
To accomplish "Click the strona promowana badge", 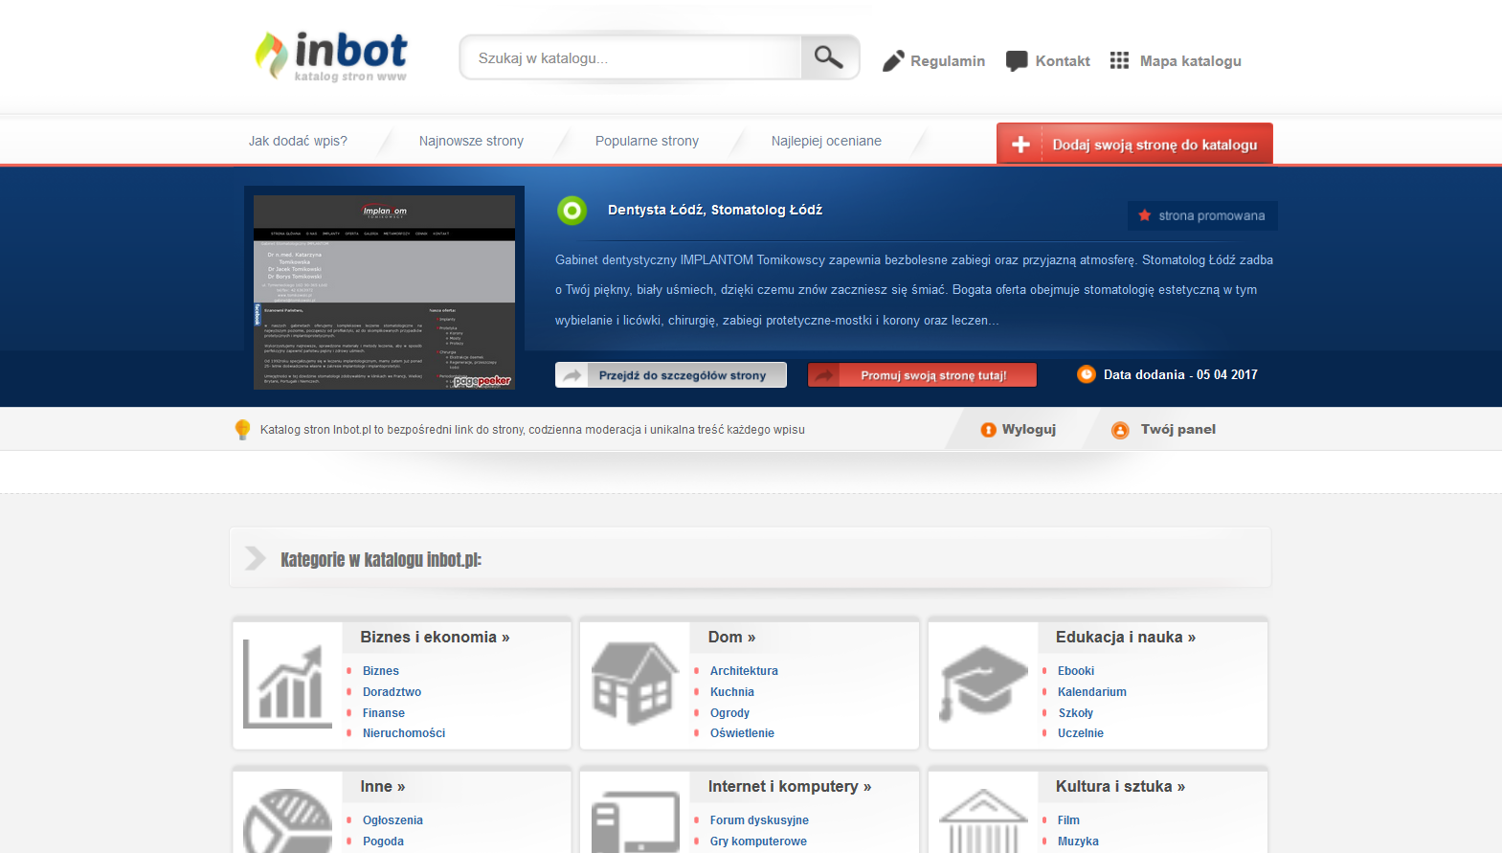I will pos(1202,215).
